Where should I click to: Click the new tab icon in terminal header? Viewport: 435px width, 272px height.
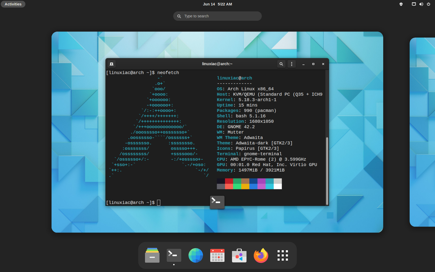pyautogui.click(x=112, y=64)
